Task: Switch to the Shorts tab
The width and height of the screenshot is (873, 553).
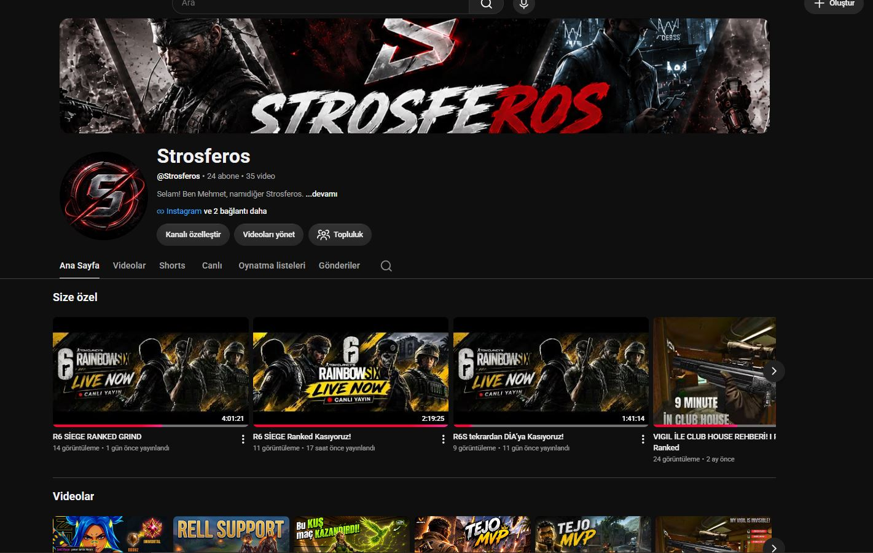Action: 172,265
